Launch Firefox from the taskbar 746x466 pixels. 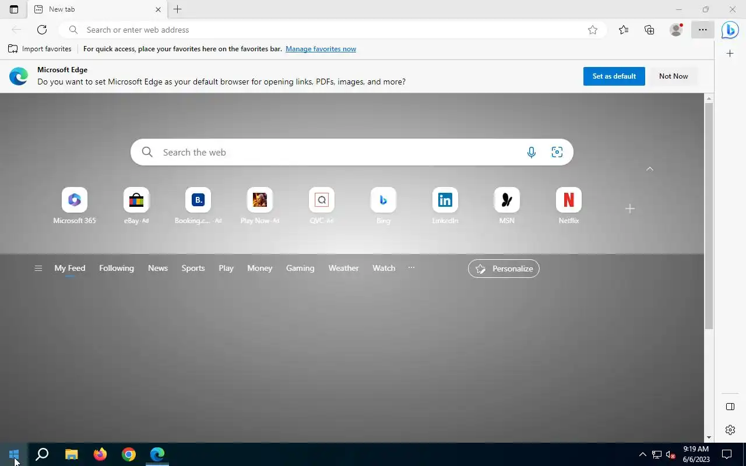[100, 454]
